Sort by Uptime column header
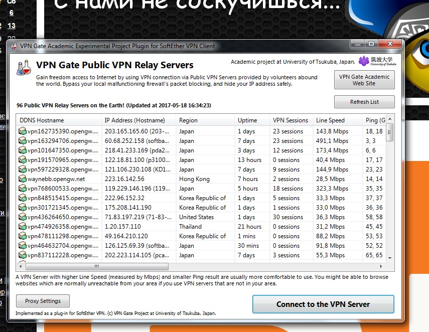Image resolution: width=429 pixels, height=332 pixels. click(252, 120)
